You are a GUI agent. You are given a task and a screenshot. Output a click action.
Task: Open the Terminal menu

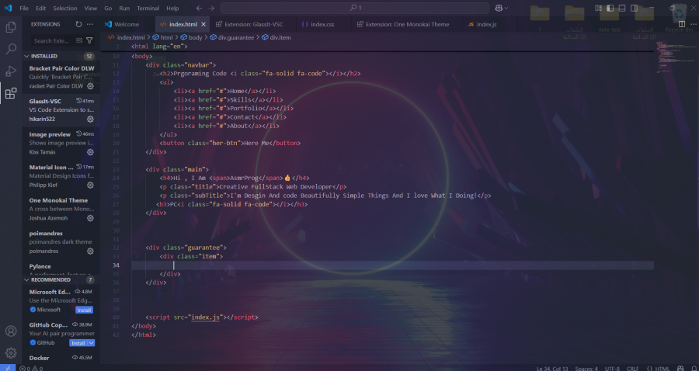click(x=148, y=8)
